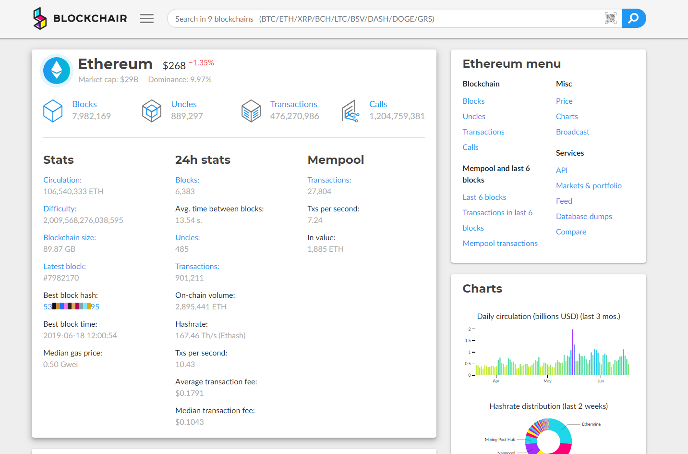This screenshot has height=454, width=688.
Task: Click the $0.1043 median transaction fee
Action: (x=189, y=422)
